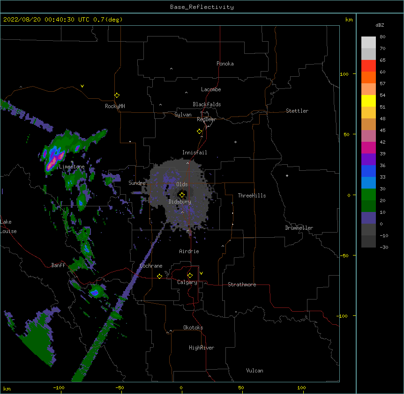Click the Banff label
The image size is (404, 394).
pos(58,265)
